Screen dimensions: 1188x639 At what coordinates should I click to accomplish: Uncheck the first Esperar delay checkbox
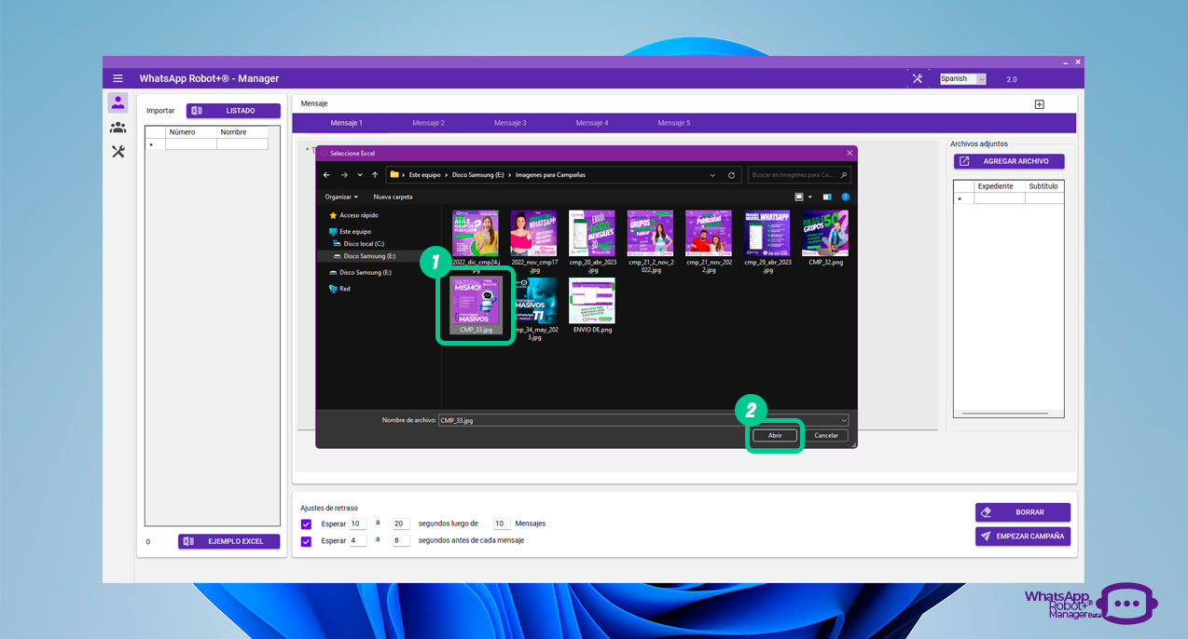[307, 523]
